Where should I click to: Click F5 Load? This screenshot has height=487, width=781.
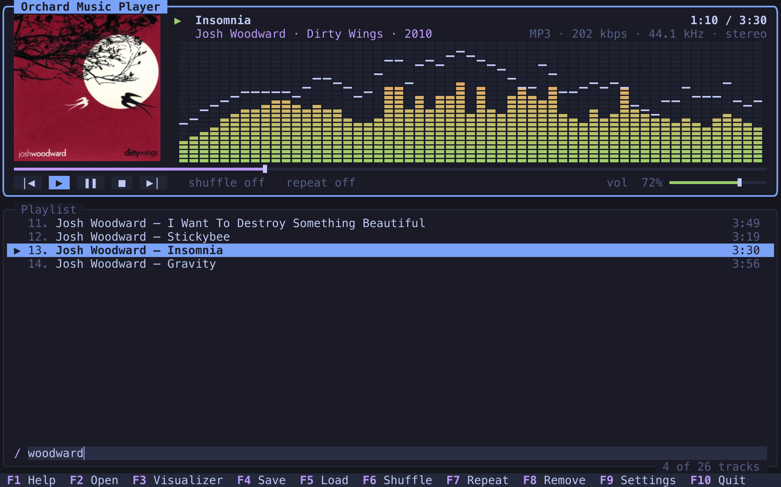tap(324, 480)
